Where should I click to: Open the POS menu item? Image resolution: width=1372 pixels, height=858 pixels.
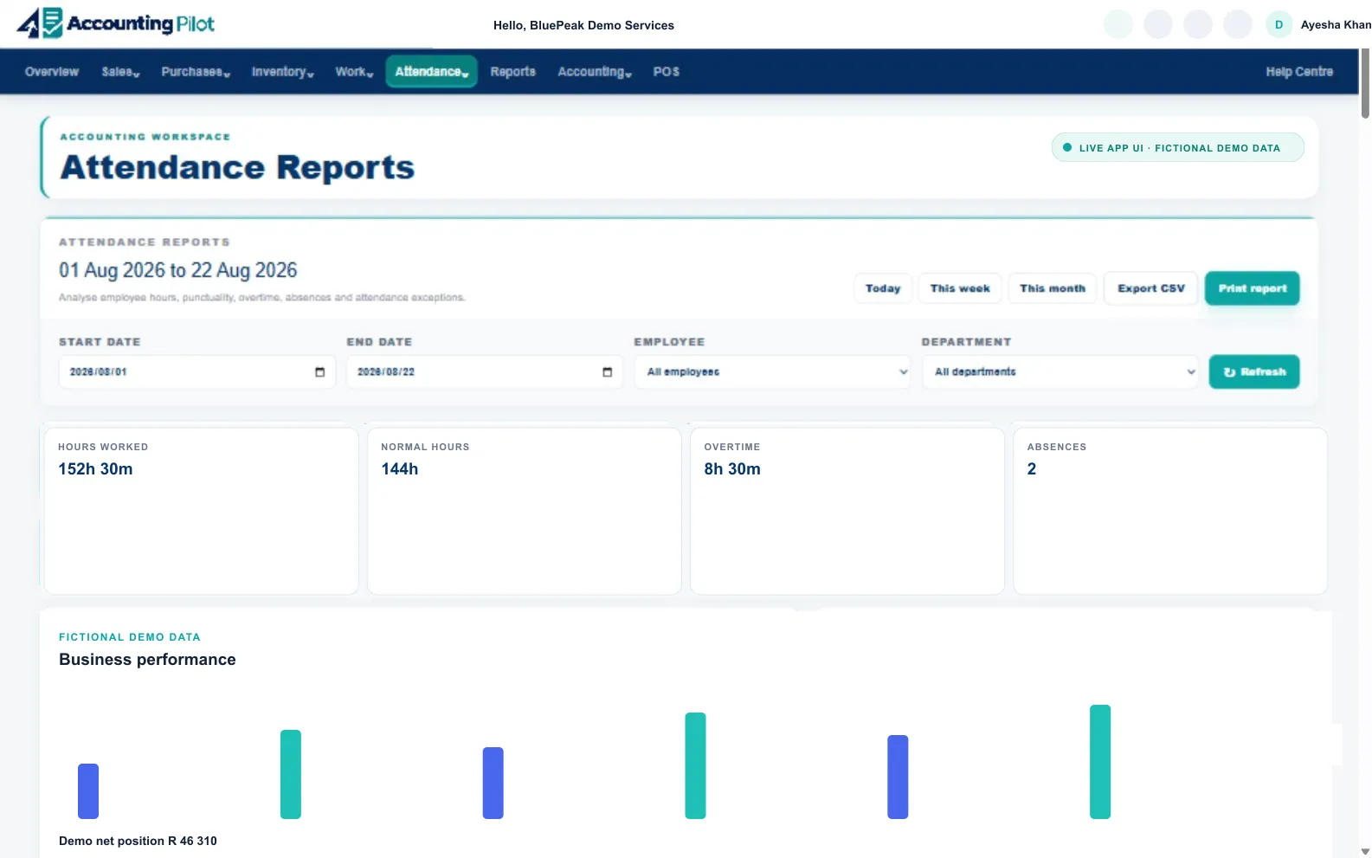click(x=666, y=72)
